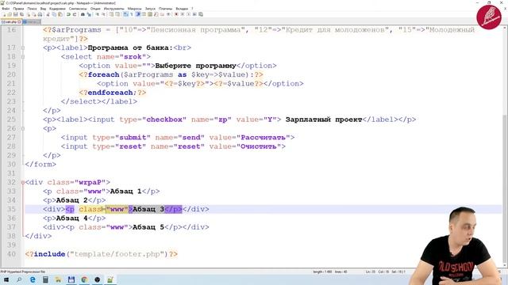Screen dimensions: 508x285
Task: Open the Function List panel icon
Action: pyautogui.click(x=156, y=14)
